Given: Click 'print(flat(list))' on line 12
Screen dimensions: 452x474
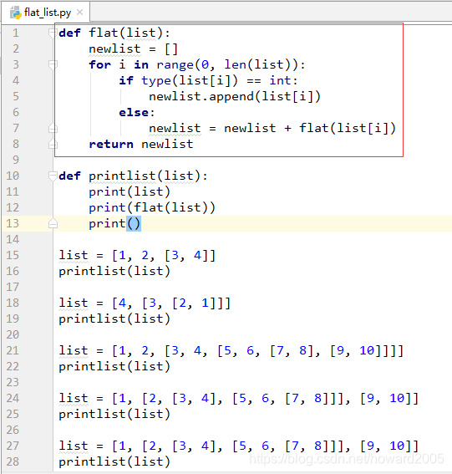Looking at the screenshot, I should coord(152,207).
